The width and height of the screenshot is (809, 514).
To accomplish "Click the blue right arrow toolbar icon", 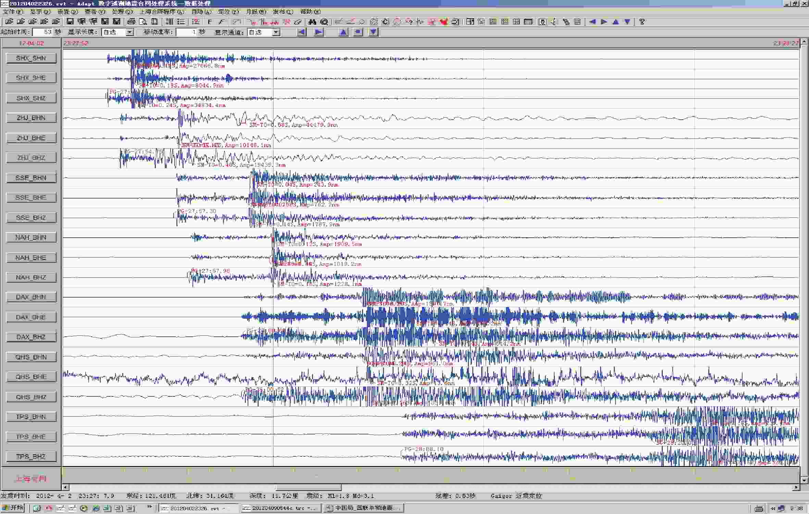I will point(604,22).
